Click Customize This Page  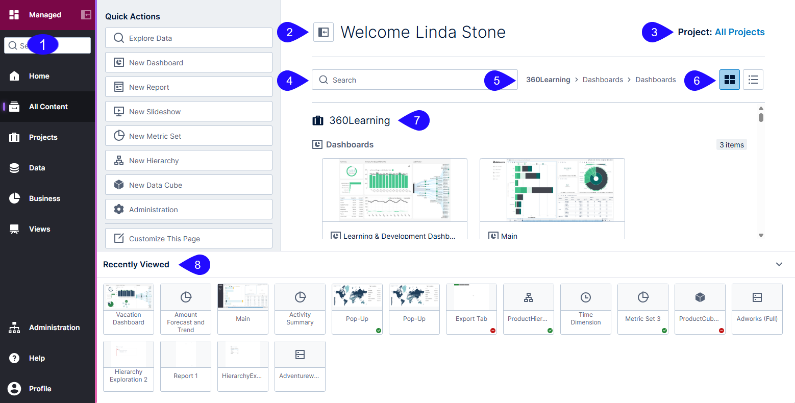[x=188, y=238]
